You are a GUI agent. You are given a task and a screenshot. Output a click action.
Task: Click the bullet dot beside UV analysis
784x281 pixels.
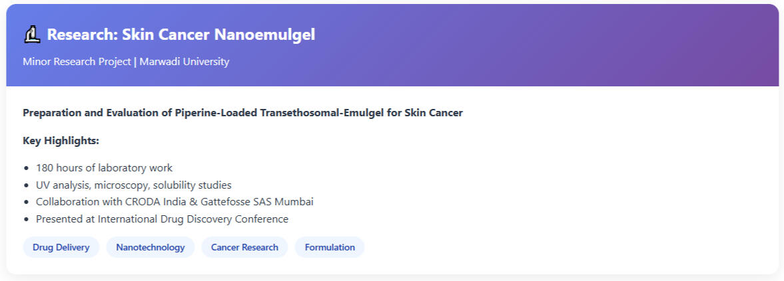pyautogui.click(x=26, y=185)
